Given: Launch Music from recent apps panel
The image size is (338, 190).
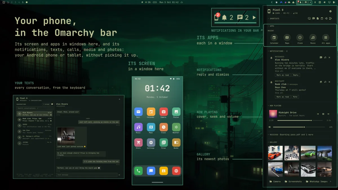Looking at the screenshot, I should point(313,37).
